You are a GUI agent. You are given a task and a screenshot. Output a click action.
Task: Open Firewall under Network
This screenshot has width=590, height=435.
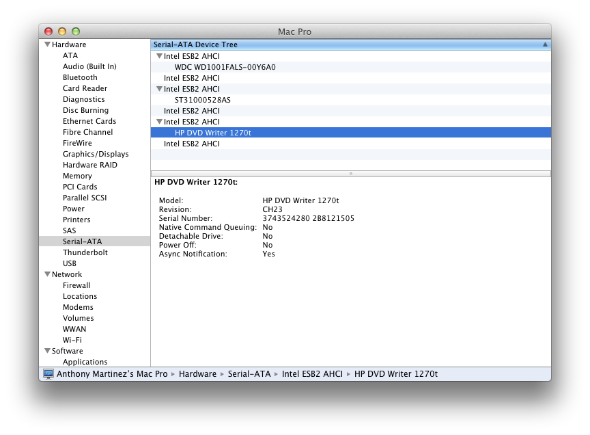tap(76, 285)
